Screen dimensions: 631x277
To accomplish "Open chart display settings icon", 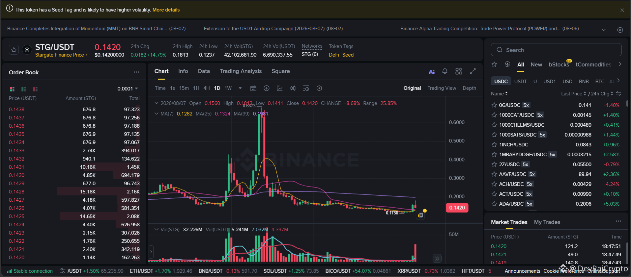I will 306,88.
